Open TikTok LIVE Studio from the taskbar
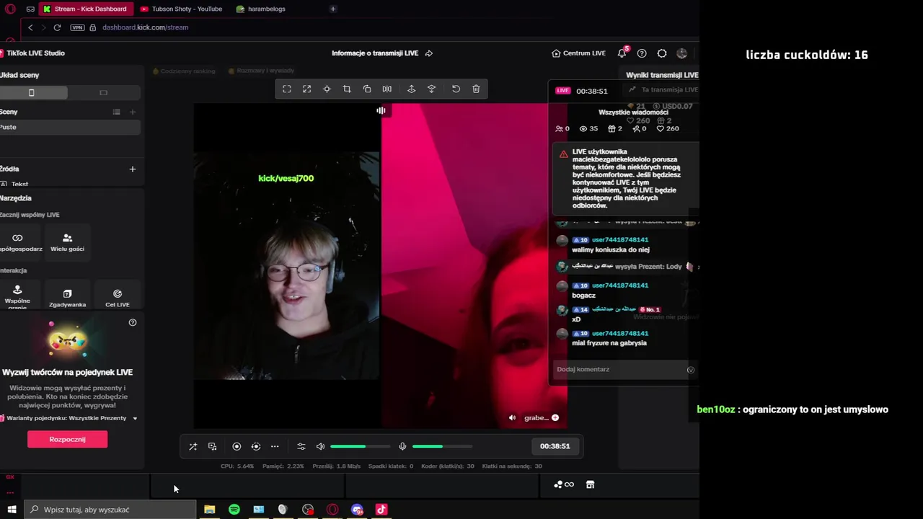The width and height of the screenshot is (923, 519). tap(381, 510)
